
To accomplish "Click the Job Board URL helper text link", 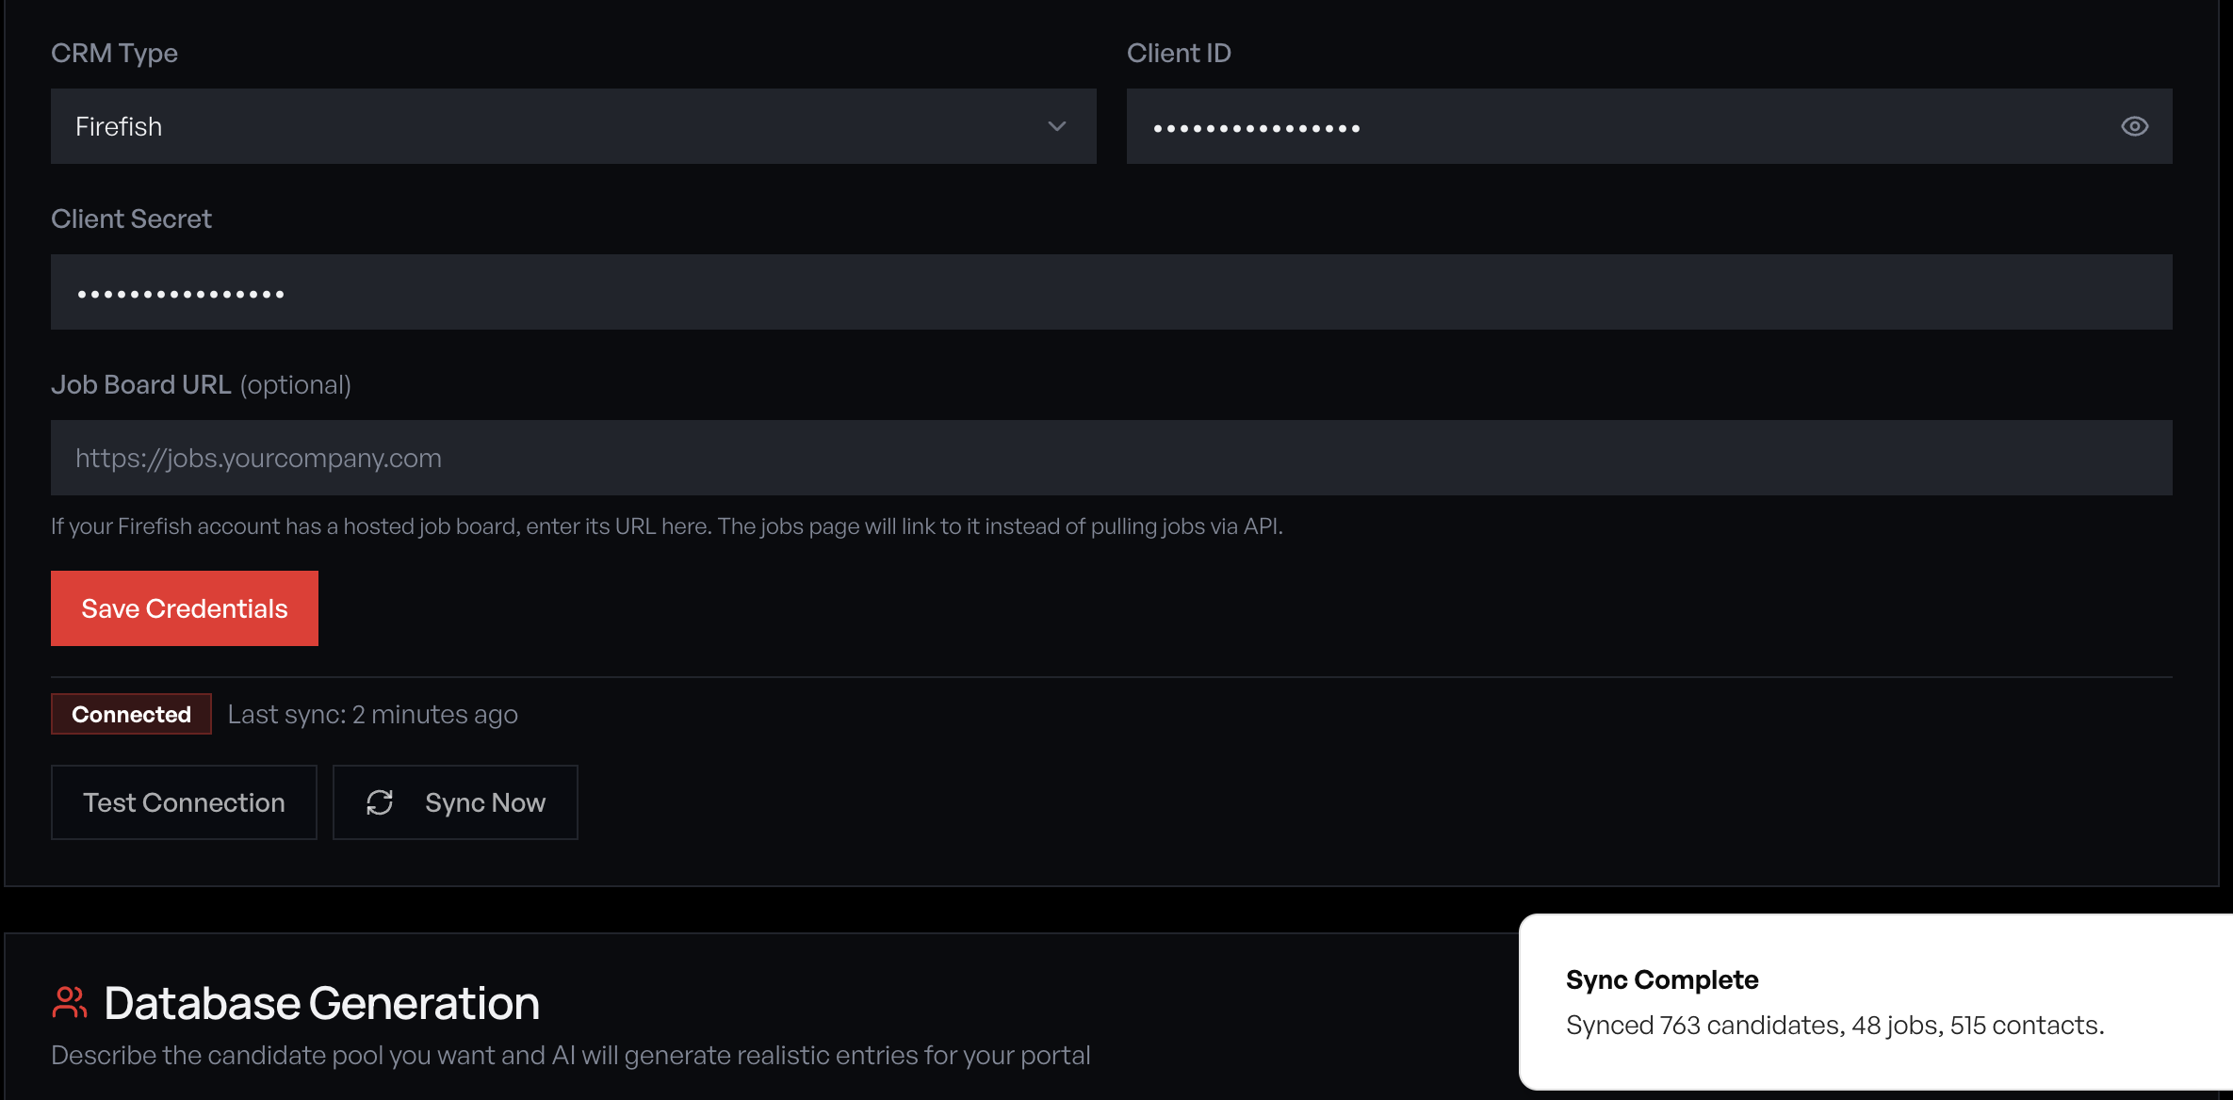I will (x=667, y=526).
